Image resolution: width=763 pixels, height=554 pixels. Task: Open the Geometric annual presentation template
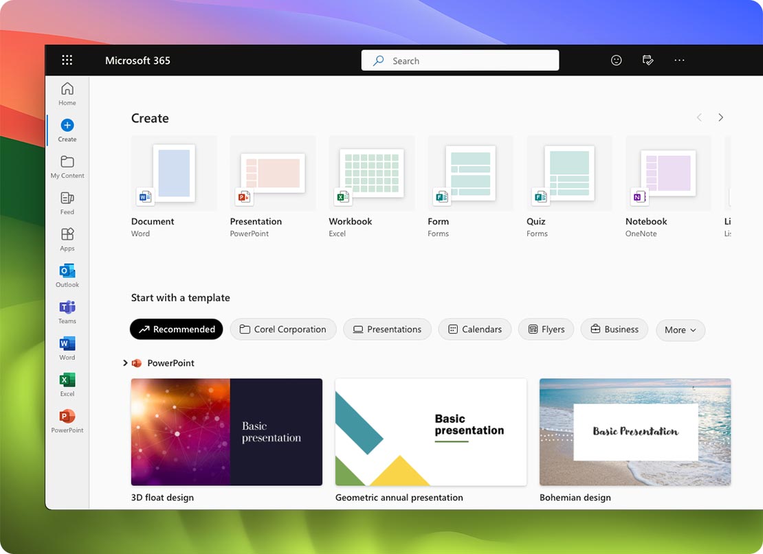(x=431, y=432)
